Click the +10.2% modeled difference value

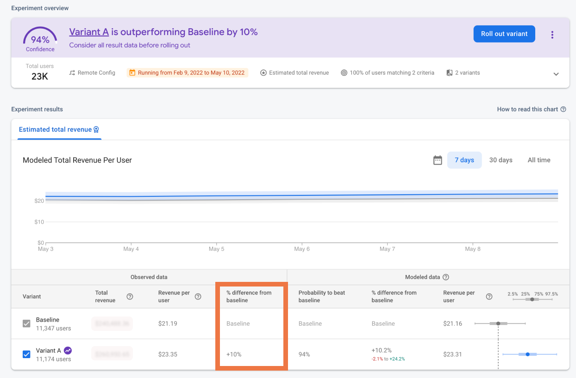coord(382,350)
